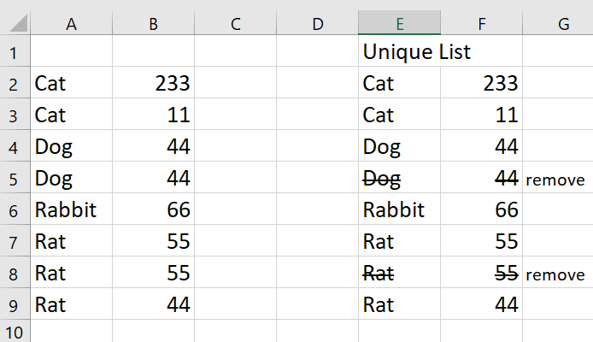The image size is (593, 342).
Task: Click the Select All corner triangle
Action: 18,23
